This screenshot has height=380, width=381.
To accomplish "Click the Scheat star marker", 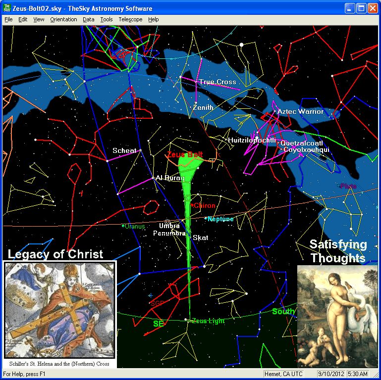I will point(140,150).
